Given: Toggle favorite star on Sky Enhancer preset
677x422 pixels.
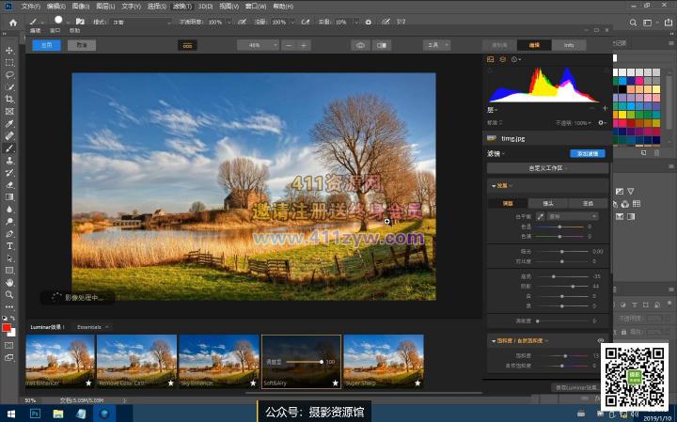Looking at the screenshot, I should tap(252, 383).
